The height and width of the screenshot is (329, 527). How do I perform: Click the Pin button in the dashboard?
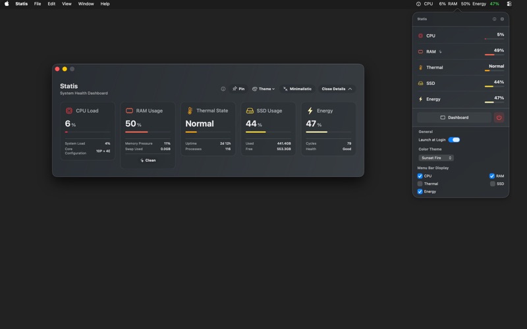pos(238,89)
